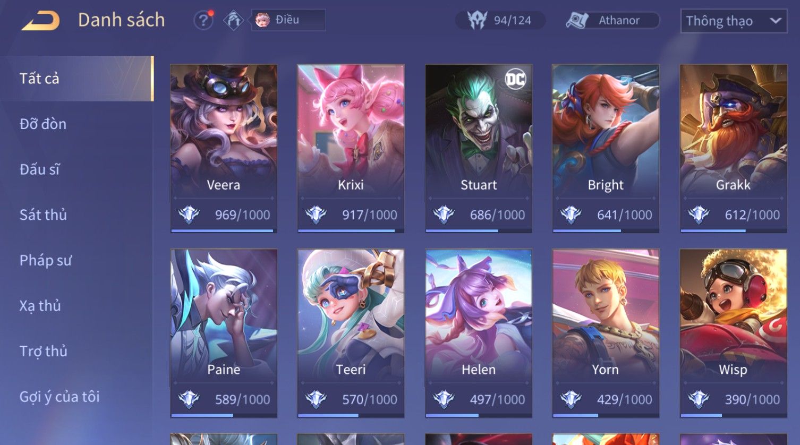The height and width of the screenshot is (445, 800).
Task: Tap Grakk's mastery badge icon
Action: [x=699, y=215]
